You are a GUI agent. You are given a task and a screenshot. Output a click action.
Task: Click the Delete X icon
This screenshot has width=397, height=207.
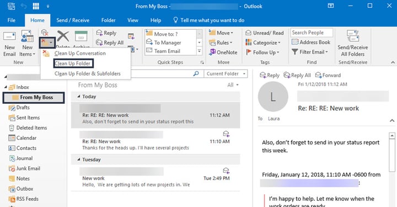click(x=63, y=36)
